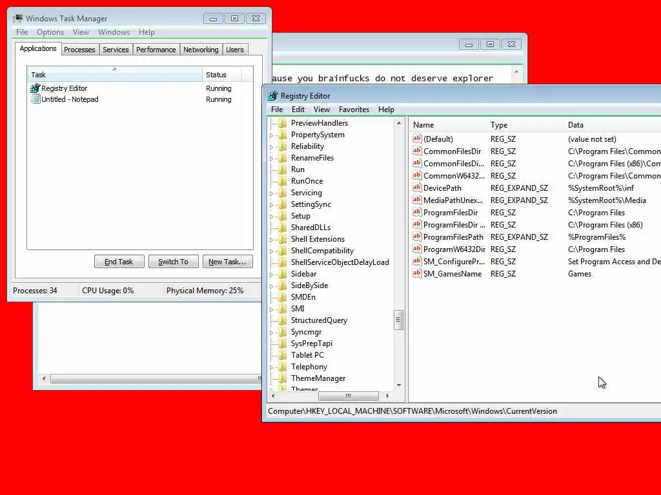Viewport: 661px width, 495px height.
Task: Click the registry tree vertical scrollbar thumb
Action: 398,320
